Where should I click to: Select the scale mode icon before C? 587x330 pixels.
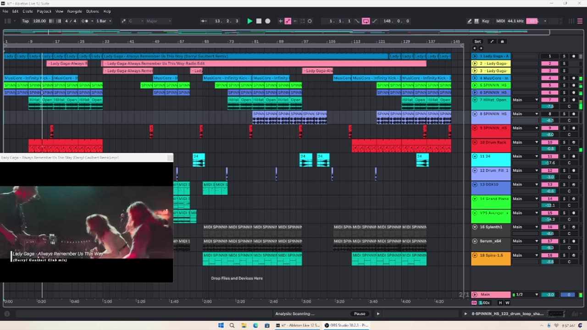(x=123, y=21)
